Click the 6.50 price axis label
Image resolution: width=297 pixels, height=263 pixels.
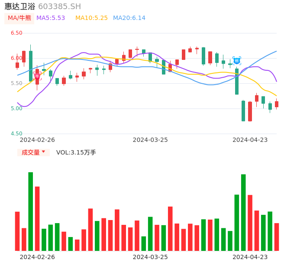16,33
